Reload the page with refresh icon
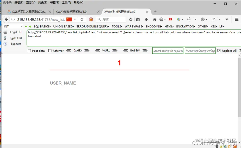 (x=82, y=20)
